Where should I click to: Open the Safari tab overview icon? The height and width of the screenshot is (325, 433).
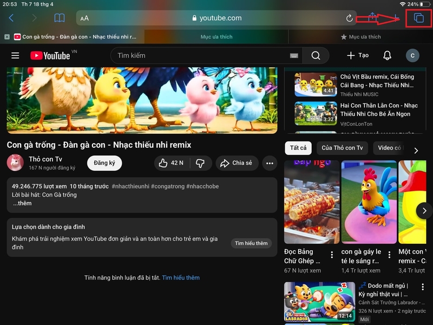click(x=418, y=18)
